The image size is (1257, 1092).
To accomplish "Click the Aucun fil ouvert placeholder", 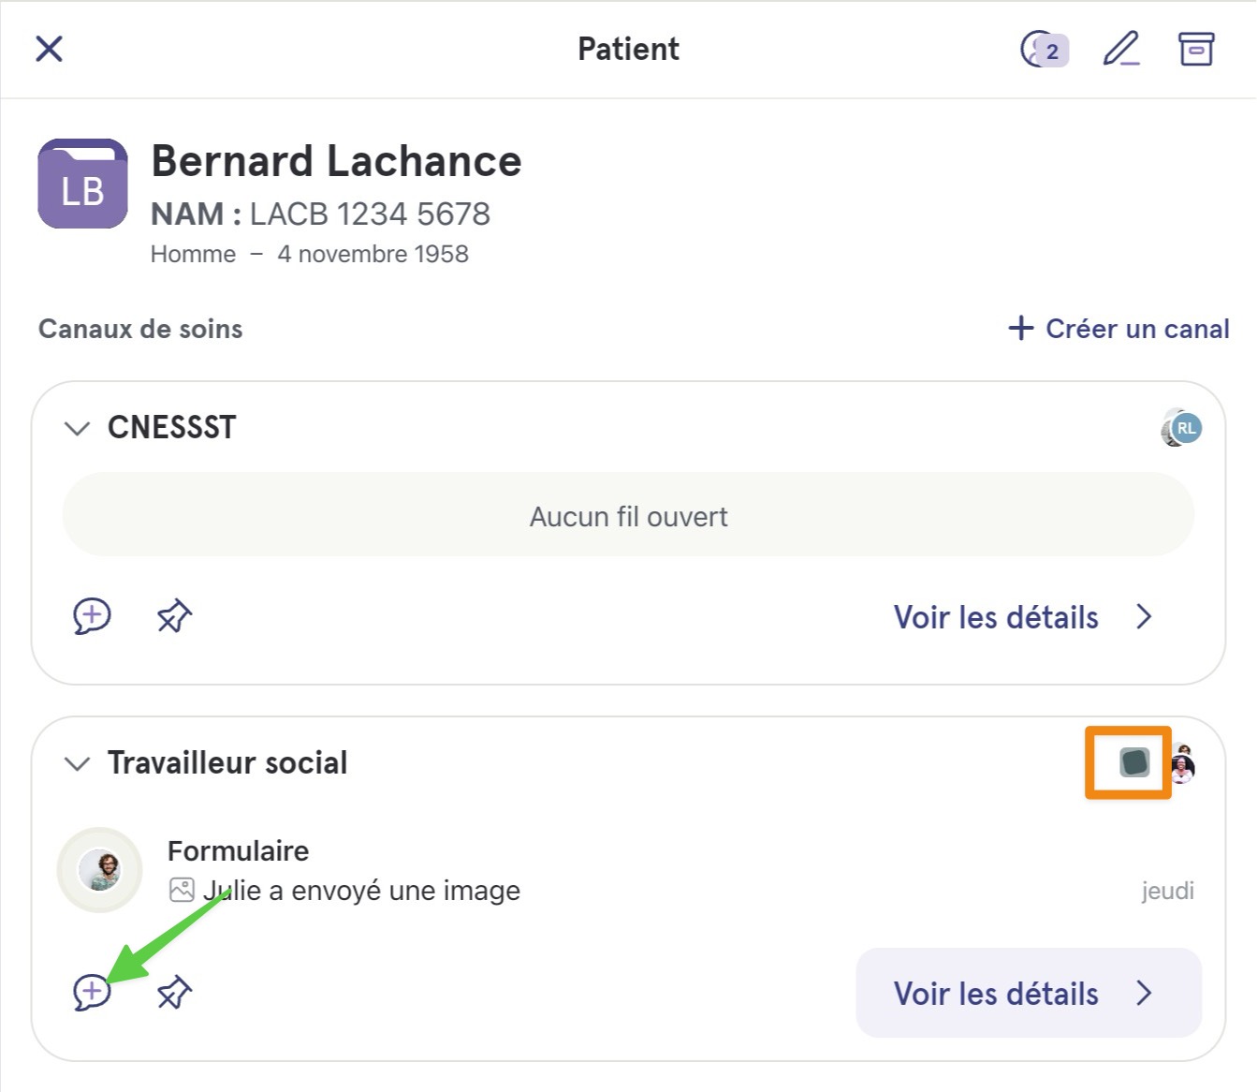I will pos(628,515).
